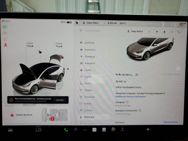Viewport: 188px width, 141px height.
Task: Open the notifications bell icon
Action: (164, 32)
